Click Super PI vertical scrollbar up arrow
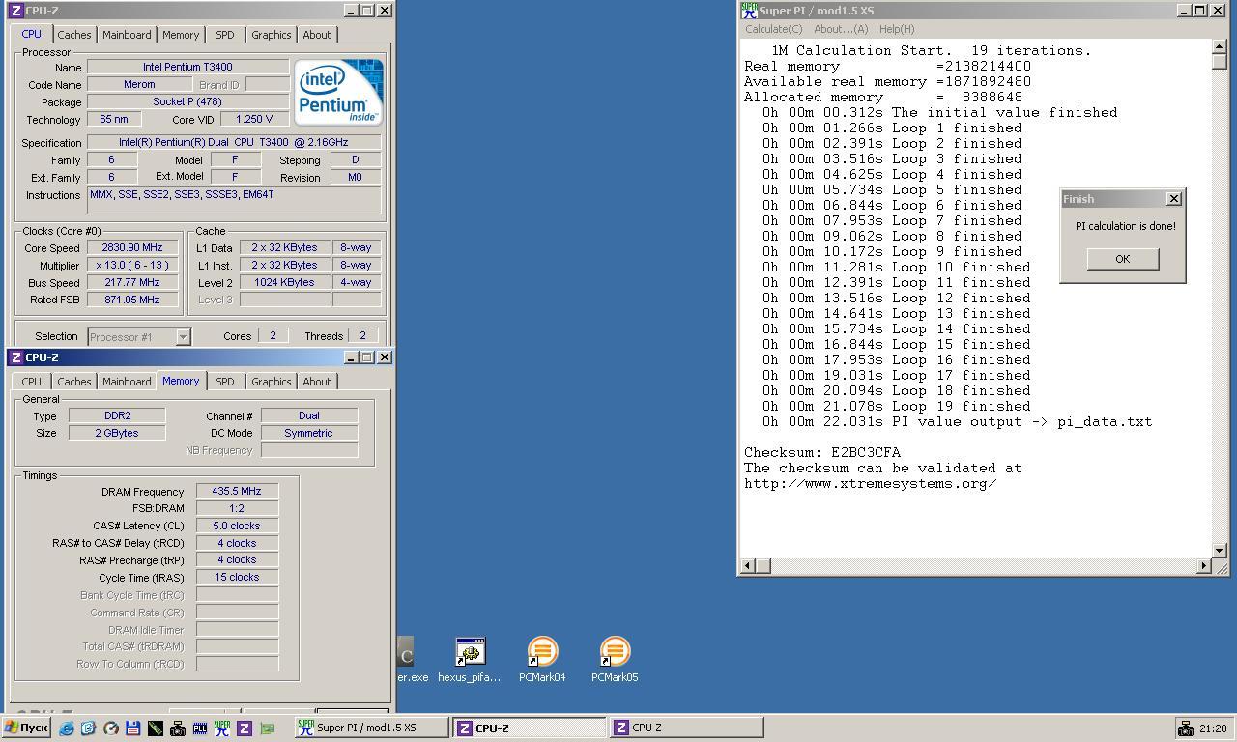Viewport: 1237px width, 742px height. 1220,46
